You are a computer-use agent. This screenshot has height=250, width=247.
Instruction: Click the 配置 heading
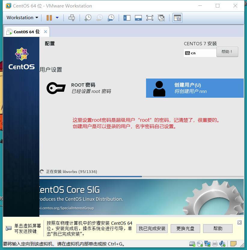pos(50,43)
